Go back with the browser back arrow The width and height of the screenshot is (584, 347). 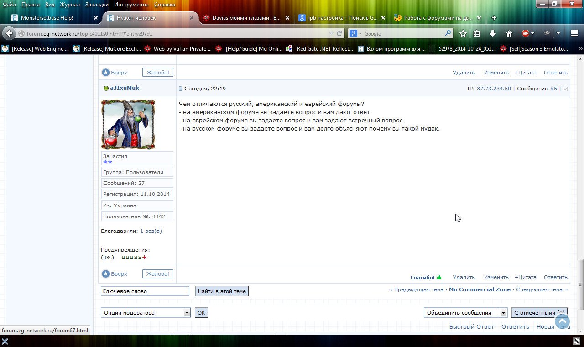click(9, 33)
